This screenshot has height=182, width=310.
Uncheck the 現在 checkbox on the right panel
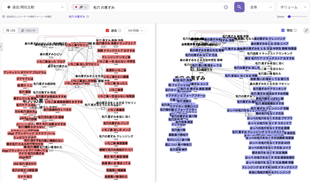284,30
